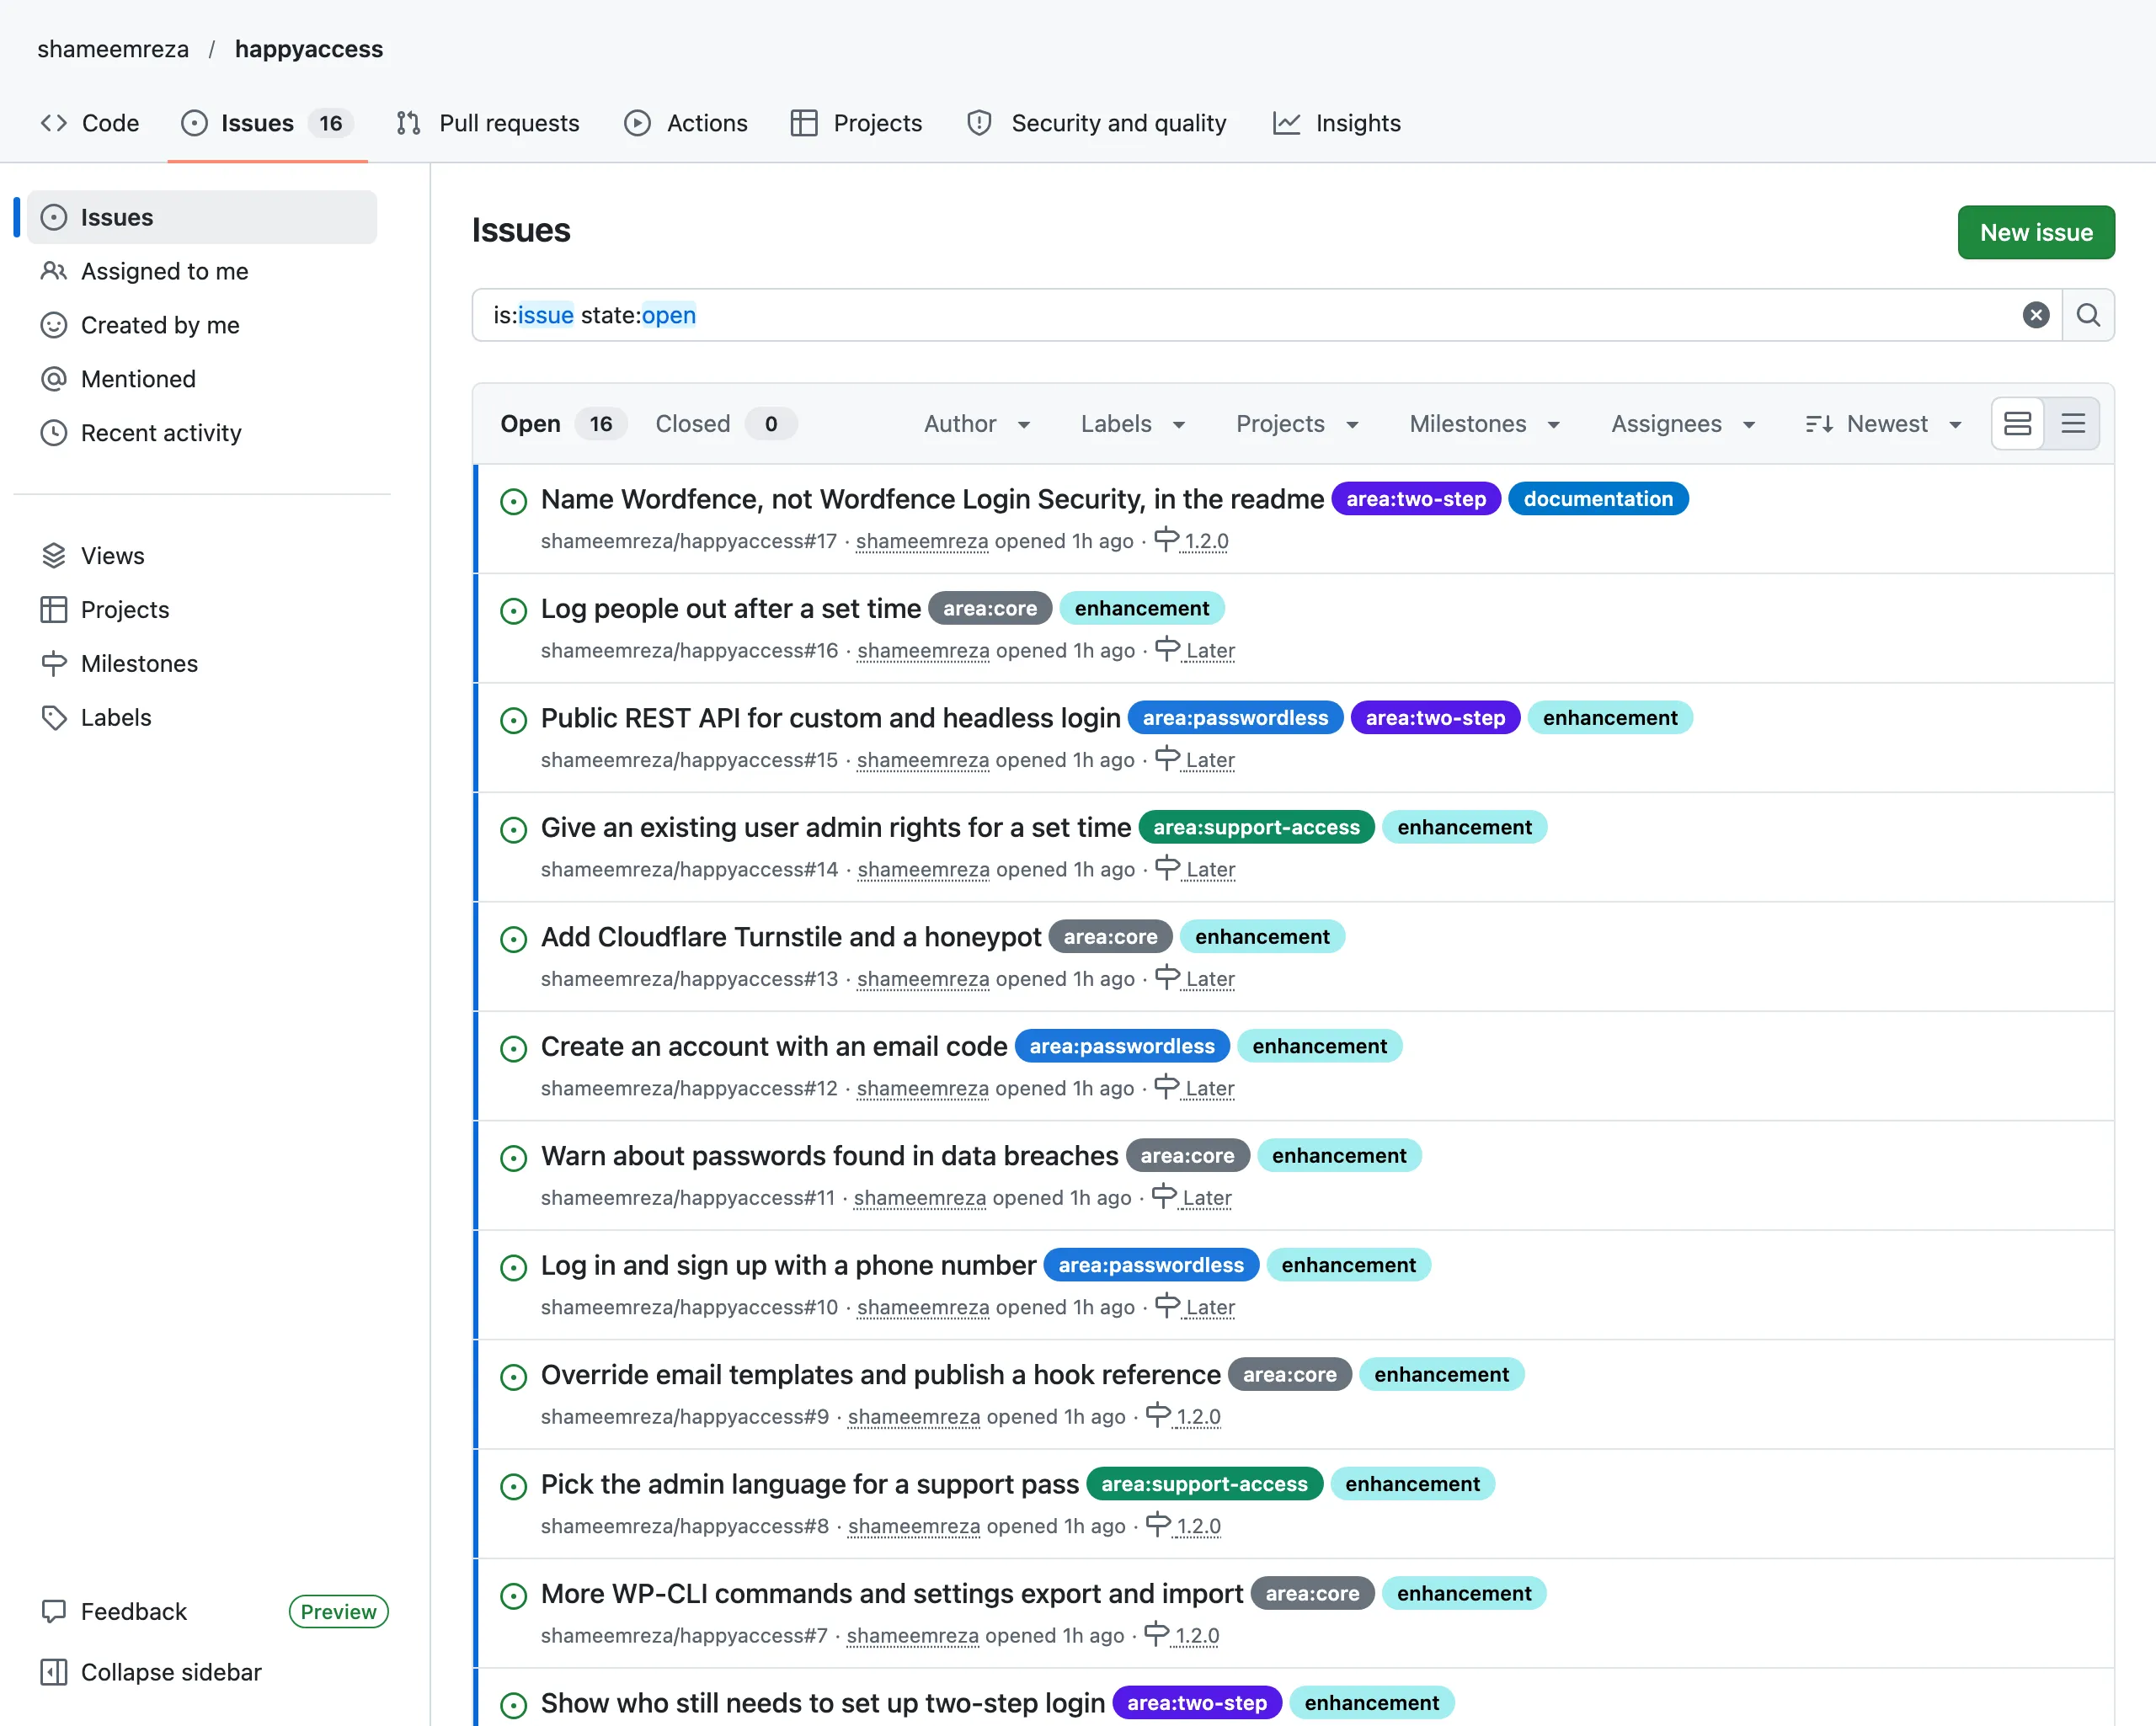Open Assigned to me in sidebar
Screen dimensions: 2156x1726
(x=202, y=271)
